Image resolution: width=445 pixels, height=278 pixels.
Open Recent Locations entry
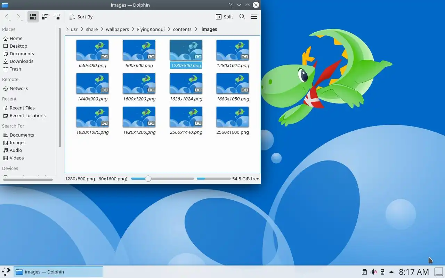coord(28,115)
